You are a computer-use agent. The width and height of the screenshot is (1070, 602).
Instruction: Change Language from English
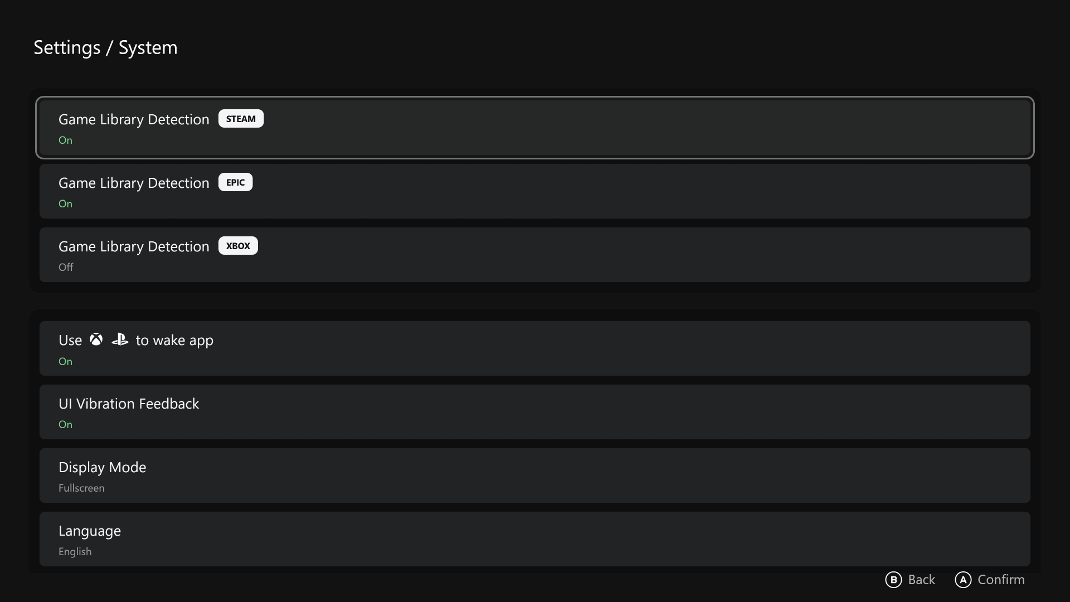pos(535,538)
